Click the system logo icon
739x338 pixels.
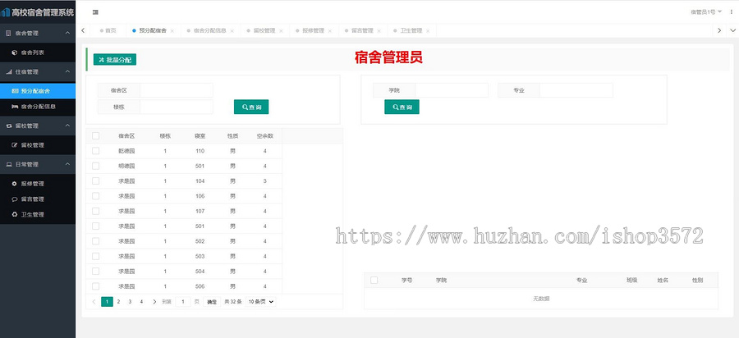pyautogui.click(x=6, y=12)
